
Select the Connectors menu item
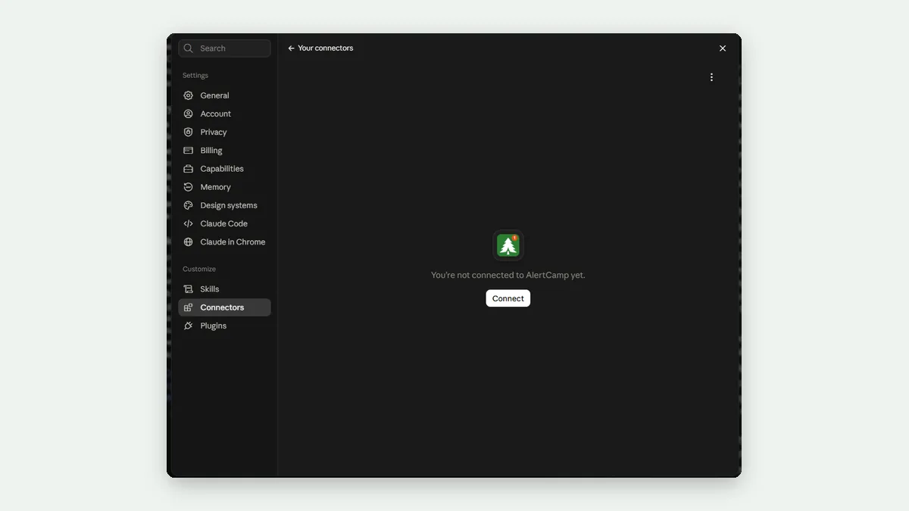[224, 307]
